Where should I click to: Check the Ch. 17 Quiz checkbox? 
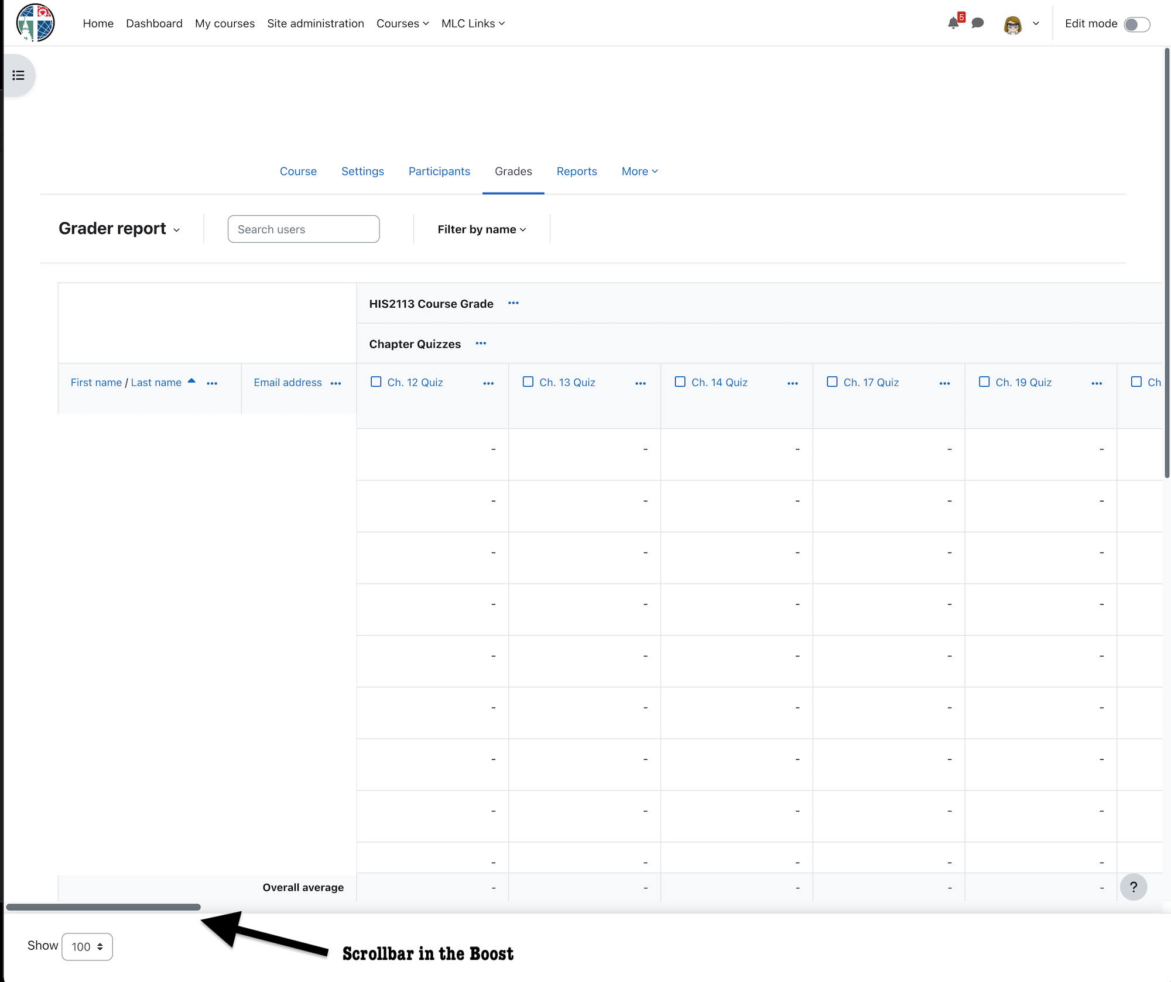(831, 381)
